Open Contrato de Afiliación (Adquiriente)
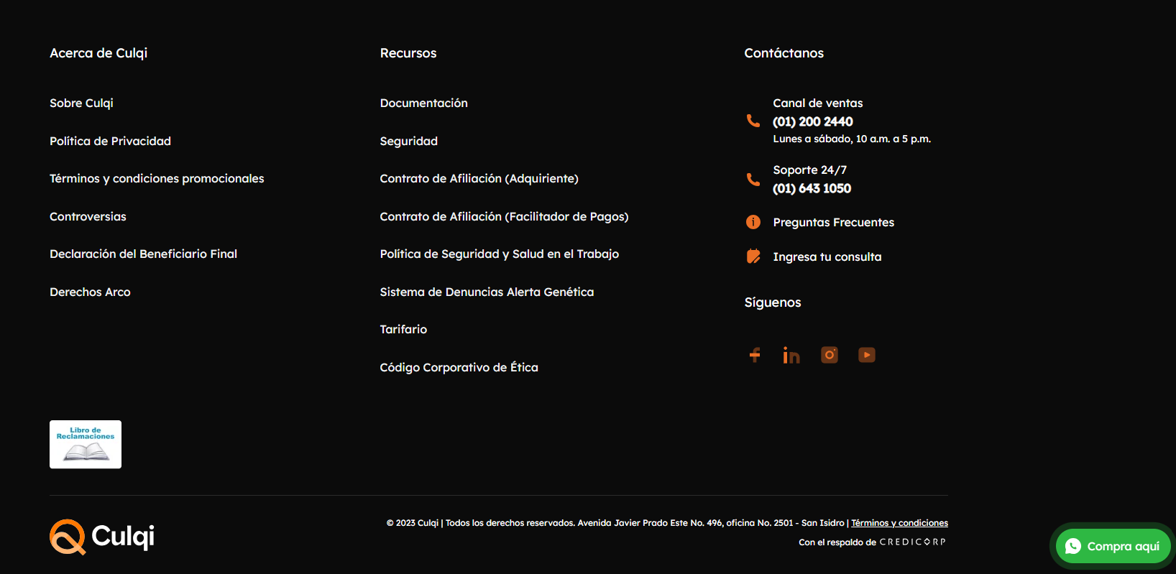 (x=479, y=179)
